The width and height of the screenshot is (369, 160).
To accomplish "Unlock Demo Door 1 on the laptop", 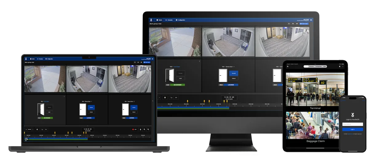I will pos(91,112).
